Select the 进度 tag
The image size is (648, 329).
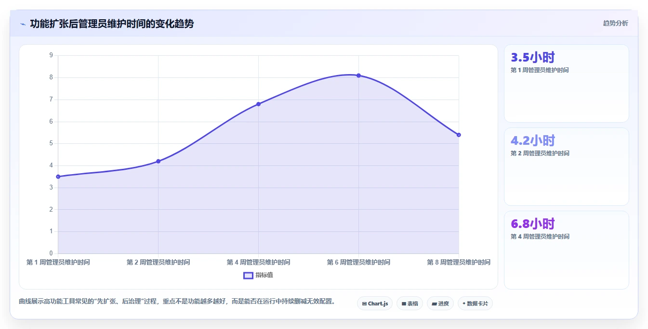(x=440, y=304)
